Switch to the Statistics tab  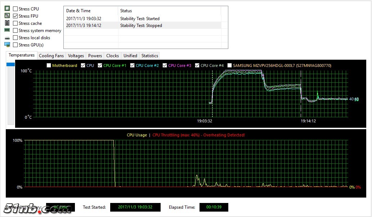(149, 56)
